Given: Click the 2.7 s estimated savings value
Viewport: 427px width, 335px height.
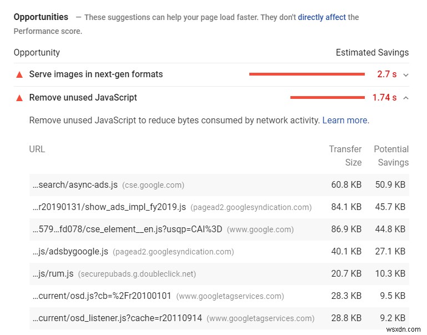Looking at the screenshot, I should click(386, 74).
